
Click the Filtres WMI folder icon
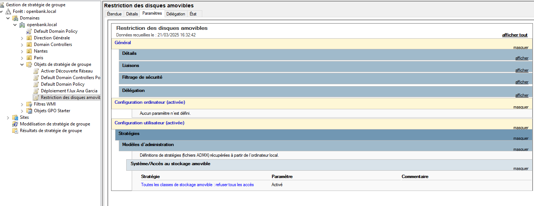click(x=29, y=104)
